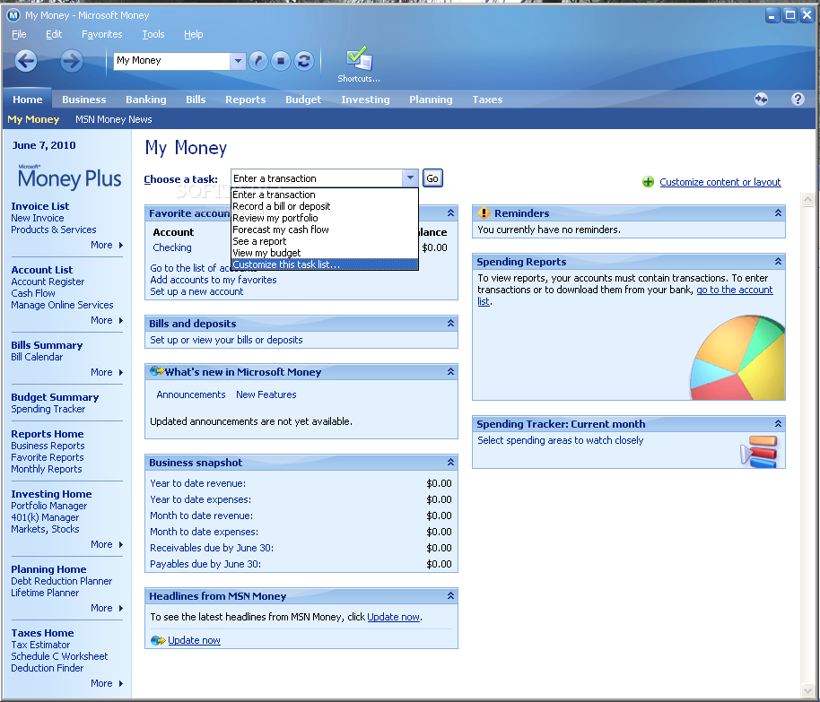Collapse the Favorite accounts panel
Viewport: 820px width, 702px height.
pyautogui.click(x=450, y=212)
